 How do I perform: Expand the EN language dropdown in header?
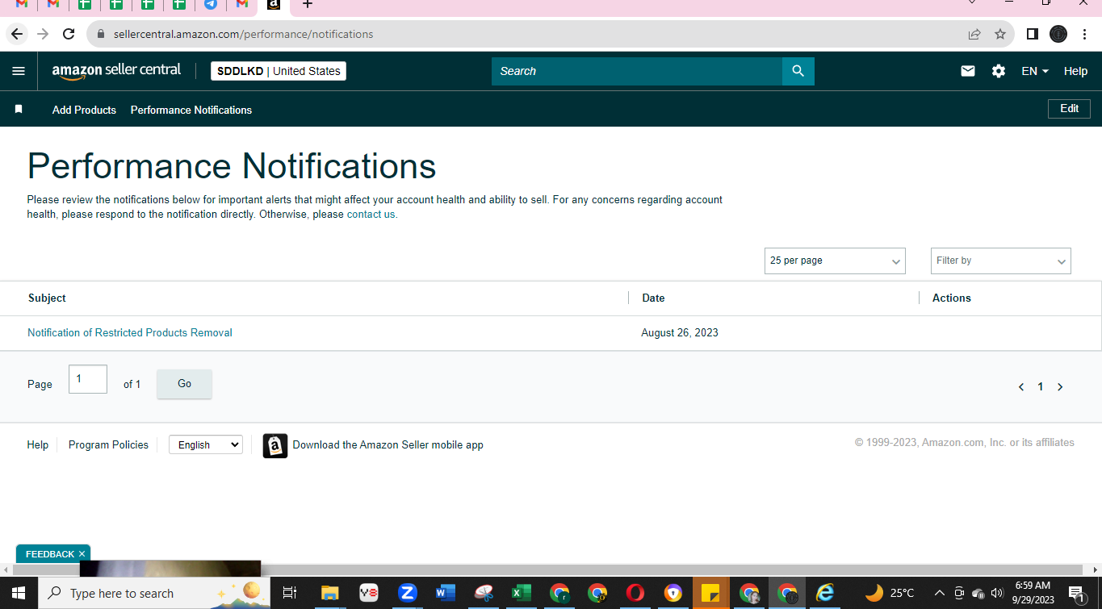pyautogui.click(x=1035, y=71)
